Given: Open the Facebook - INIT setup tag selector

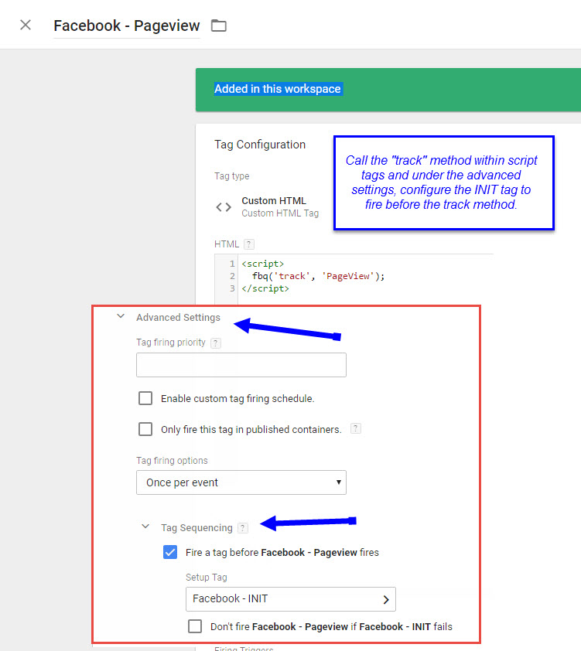Looking at the screenshot, I should tap(291, 599).
